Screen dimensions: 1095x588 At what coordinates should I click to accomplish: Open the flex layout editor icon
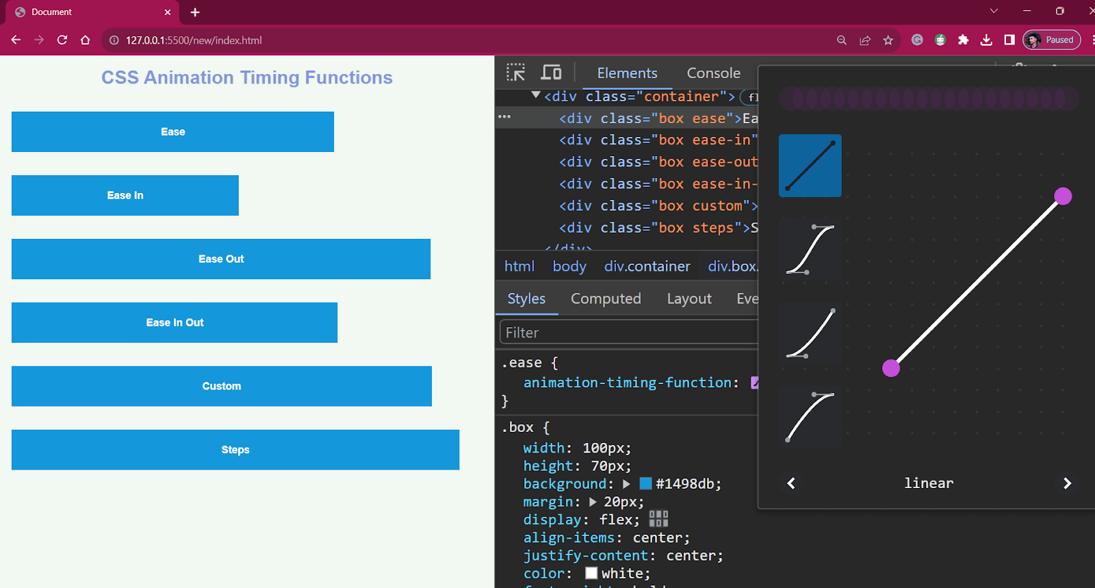(658, 519)
